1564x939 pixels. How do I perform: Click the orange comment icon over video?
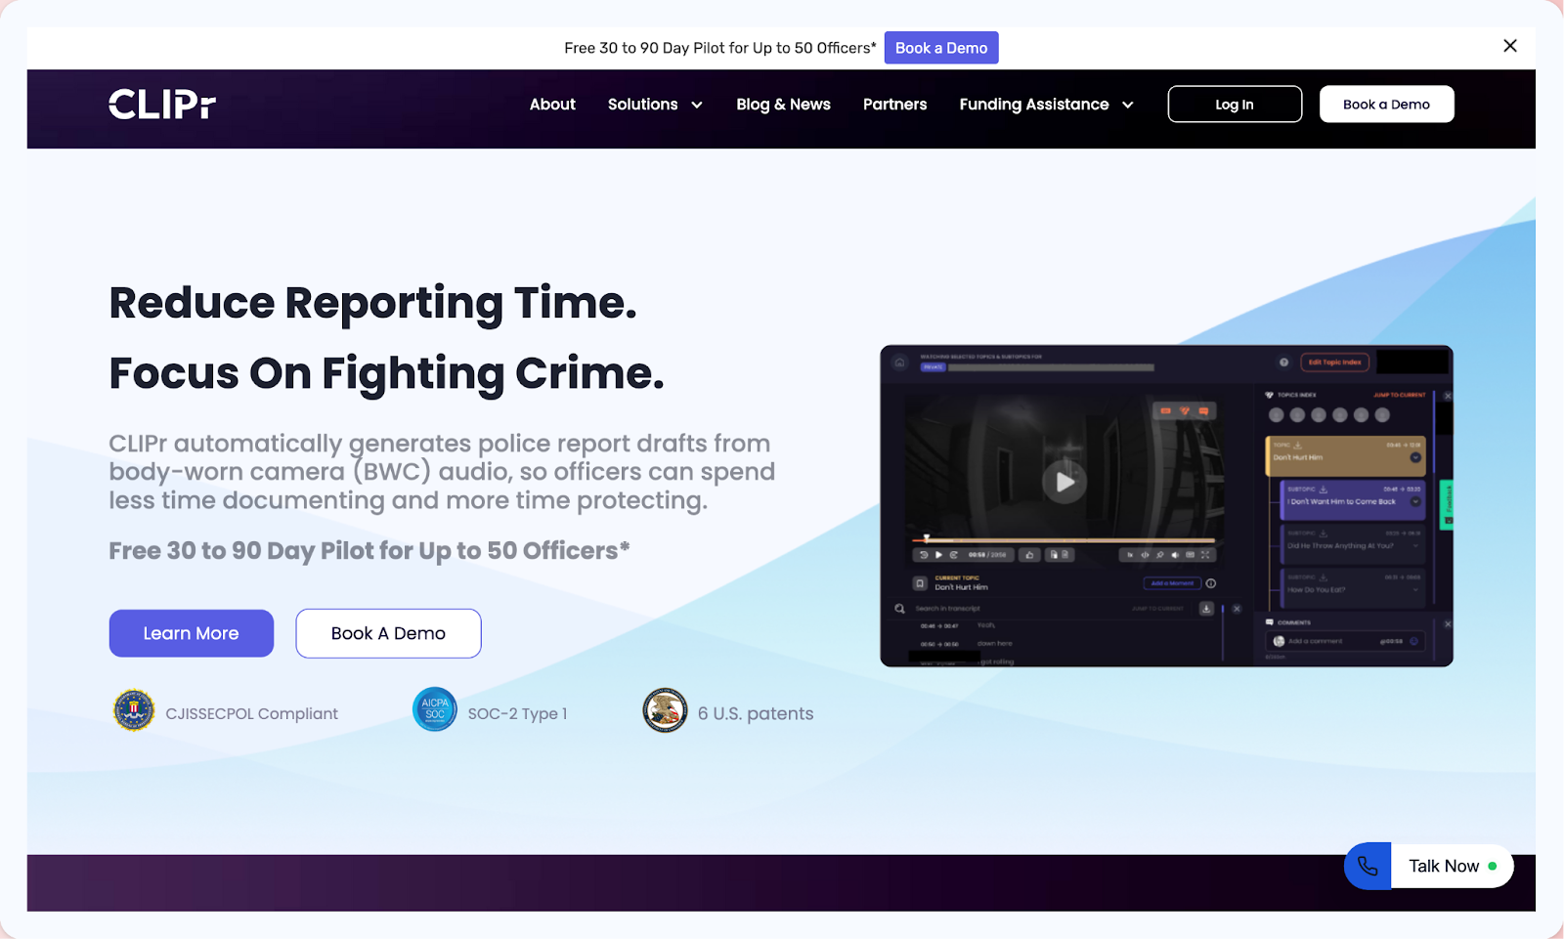pyautogui.click(x=1203, y=411)
